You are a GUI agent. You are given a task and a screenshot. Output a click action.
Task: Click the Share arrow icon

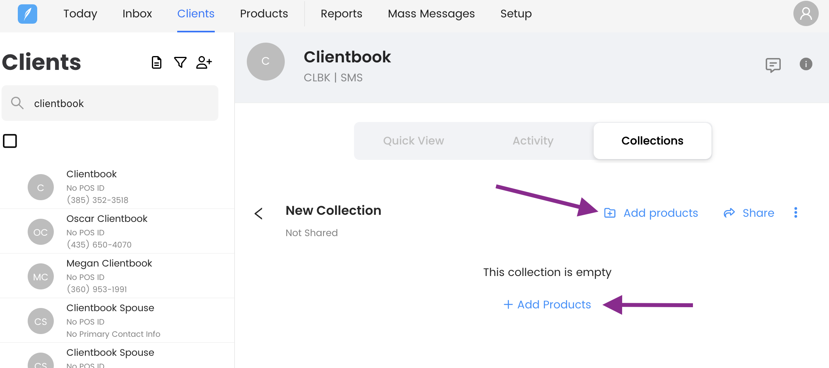(x=729, y=213)
